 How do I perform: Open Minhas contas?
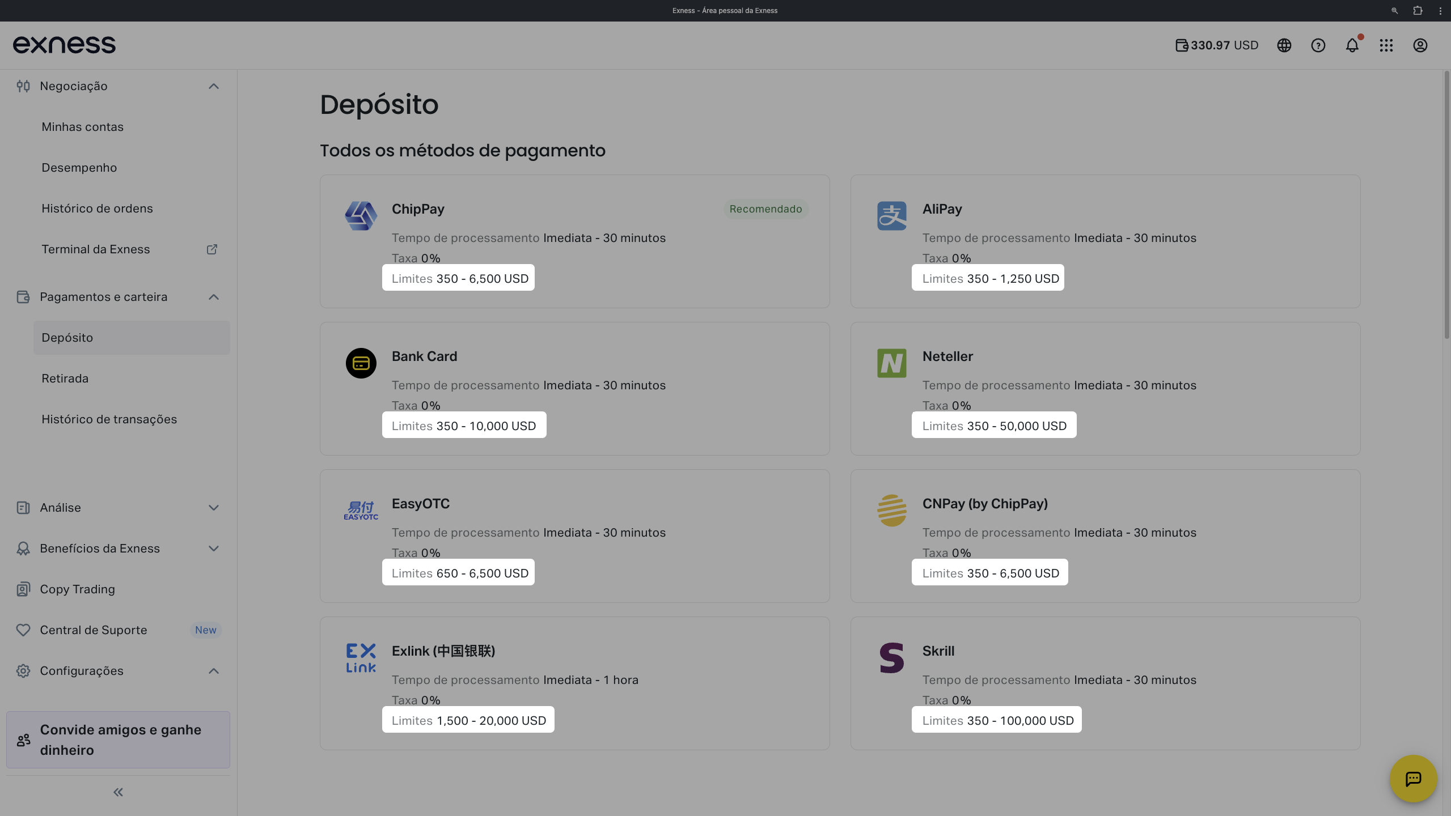82,127
